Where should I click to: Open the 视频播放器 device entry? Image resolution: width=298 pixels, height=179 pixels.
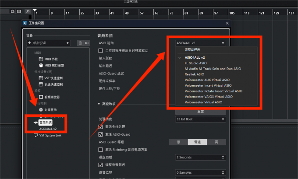[52, 97]
